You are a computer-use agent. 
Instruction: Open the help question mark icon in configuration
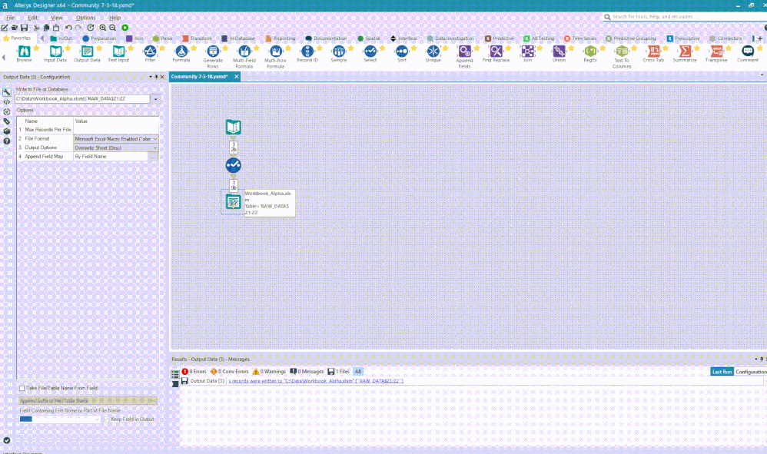[7, 141]
